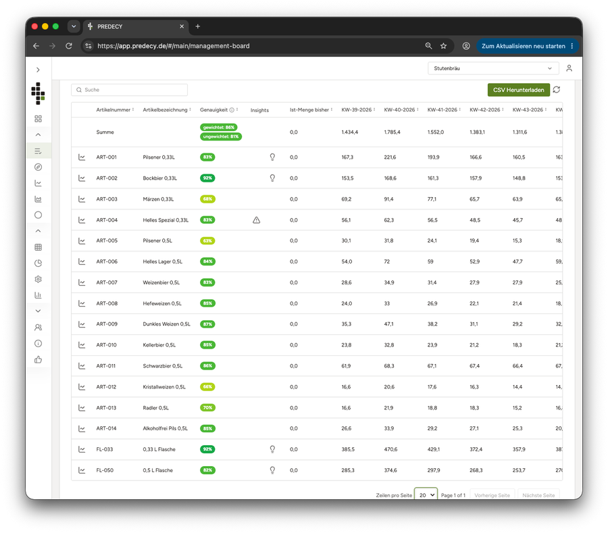608x533 pixels.
Task: Open the browser tab search dropdown arrow
Action: (x=74, y=26)
